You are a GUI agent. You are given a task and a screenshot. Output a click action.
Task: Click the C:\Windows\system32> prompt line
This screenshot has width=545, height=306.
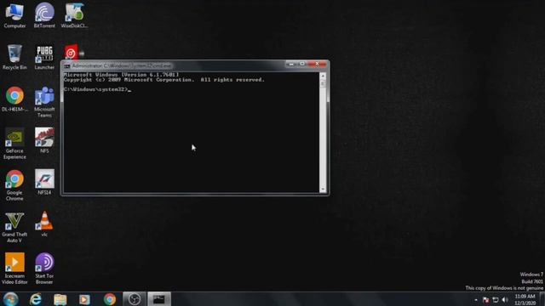pyautogui.click(x=98, y=89)
